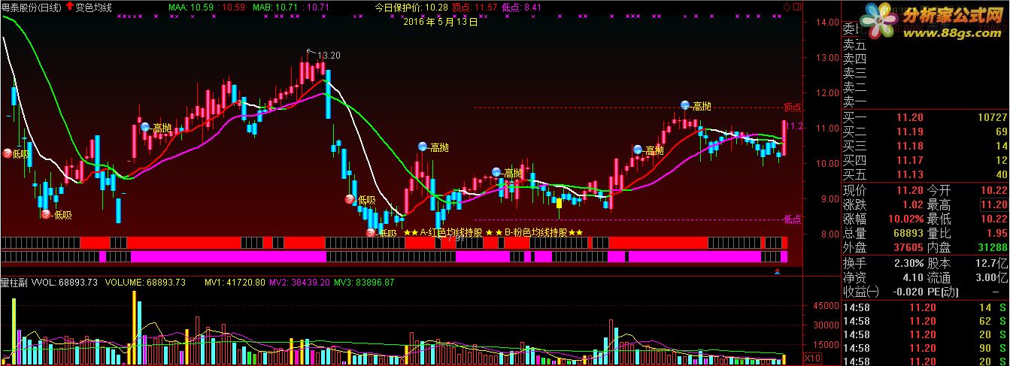Screen dimensions: 1010x366
Task: Click the trade row with volume 90
Action: (925, 349)
